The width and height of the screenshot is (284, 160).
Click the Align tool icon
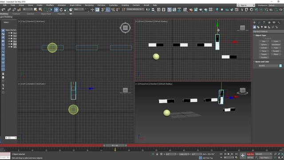(x=153, y=10)
